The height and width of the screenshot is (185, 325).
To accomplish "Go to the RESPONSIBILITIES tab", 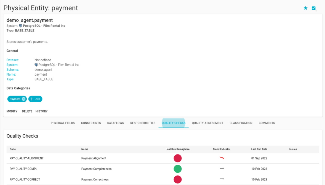I will point(143,123).
